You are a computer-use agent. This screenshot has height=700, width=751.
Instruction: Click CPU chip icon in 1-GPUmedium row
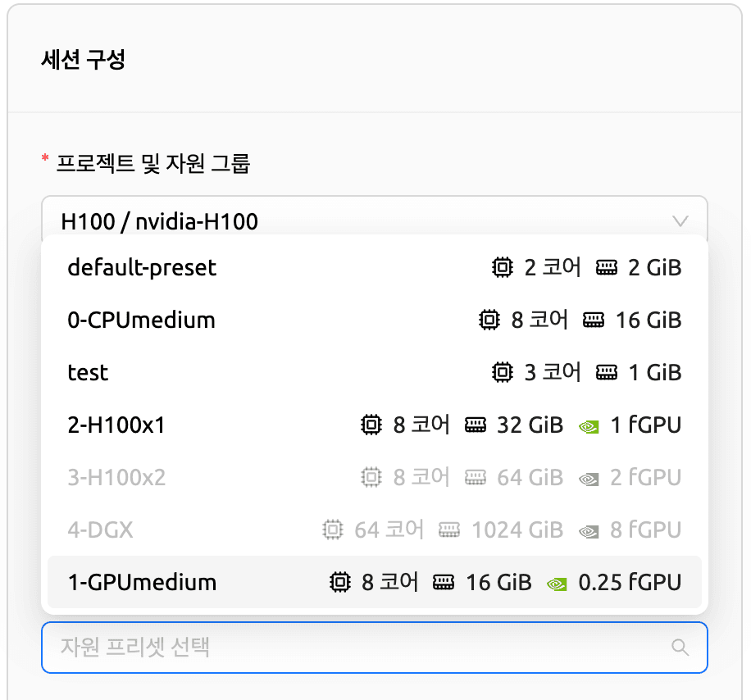339,583
